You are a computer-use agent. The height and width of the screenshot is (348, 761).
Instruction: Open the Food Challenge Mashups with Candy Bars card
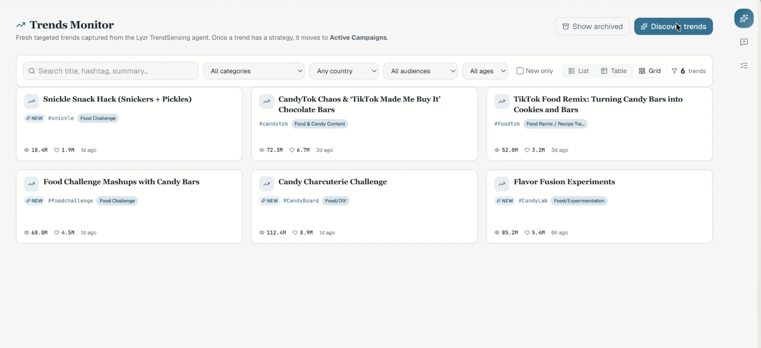pos(129,206)
